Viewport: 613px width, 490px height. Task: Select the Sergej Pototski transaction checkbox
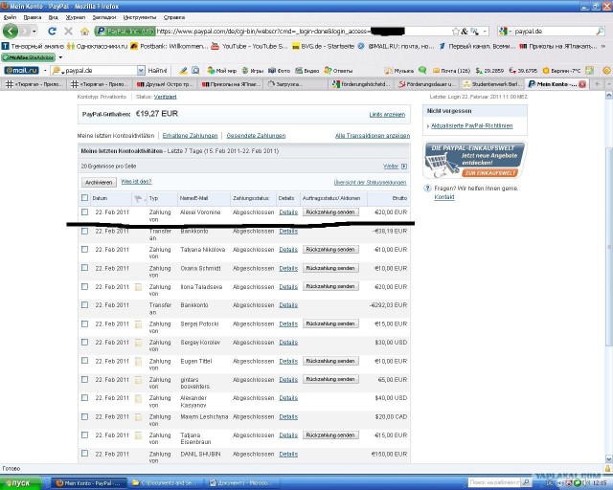pyautogui.click(x=84, y=323)
